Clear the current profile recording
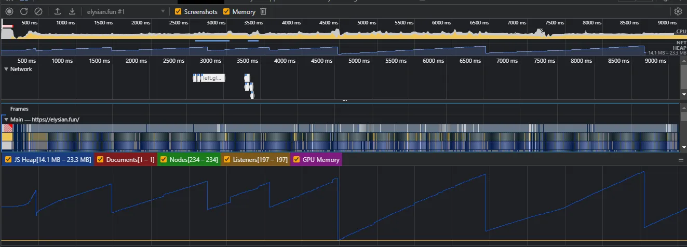 point(38,11)
